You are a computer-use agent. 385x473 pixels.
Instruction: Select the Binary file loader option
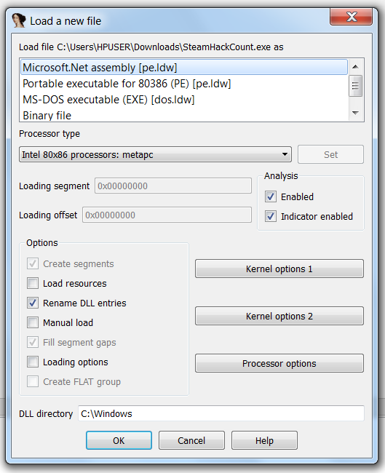tap(184, 116)
